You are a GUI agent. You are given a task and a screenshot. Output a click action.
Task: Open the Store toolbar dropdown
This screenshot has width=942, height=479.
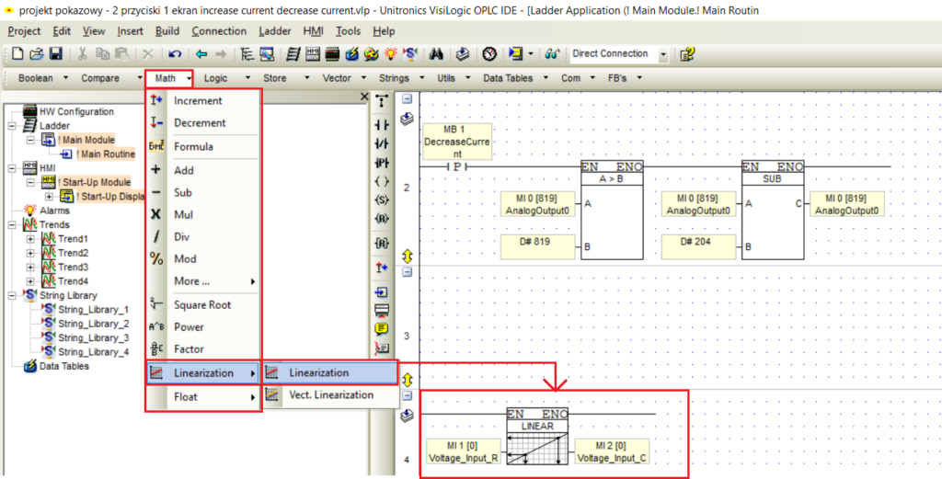[307, 78]
